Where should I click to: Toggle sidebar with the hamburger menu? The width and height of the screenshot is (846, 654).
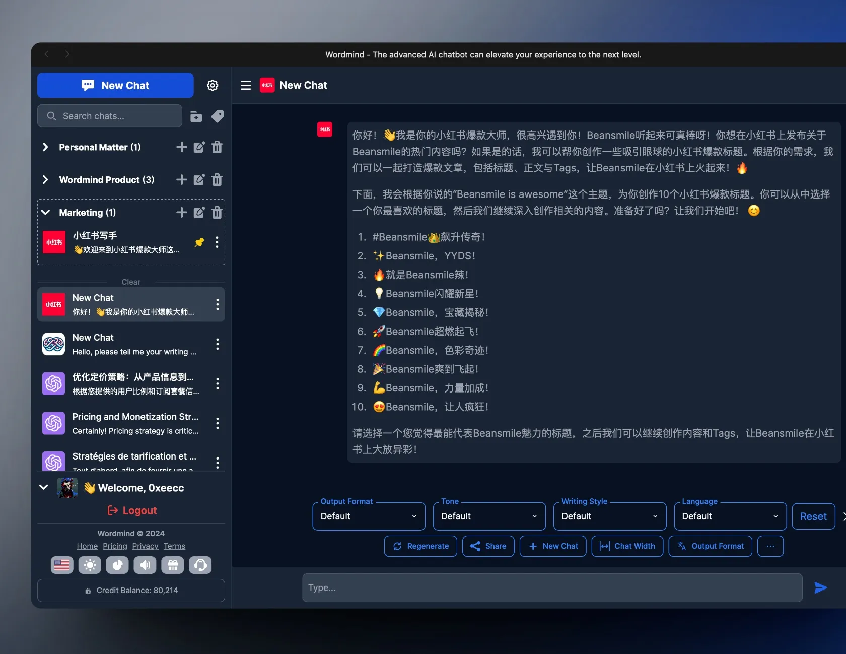click(x=246, y=85)
